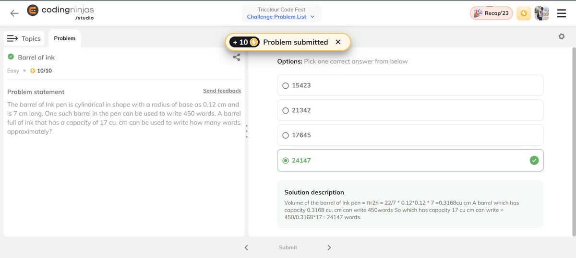
Task: Open the settings gear icon
Action: tap(562, 36)
